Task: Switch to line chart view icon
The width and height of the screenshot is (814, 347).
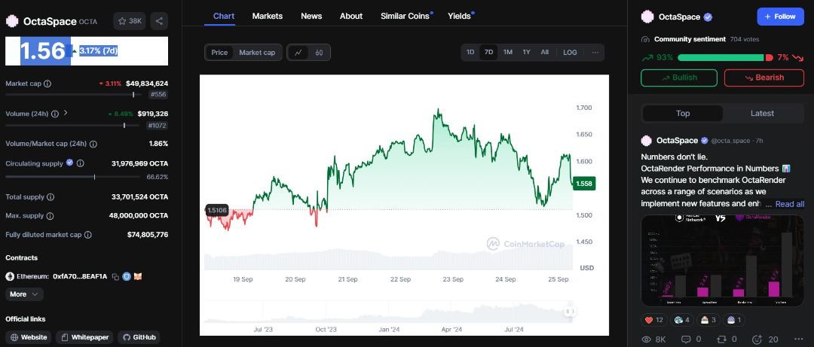Action: (x=298, y=53)
